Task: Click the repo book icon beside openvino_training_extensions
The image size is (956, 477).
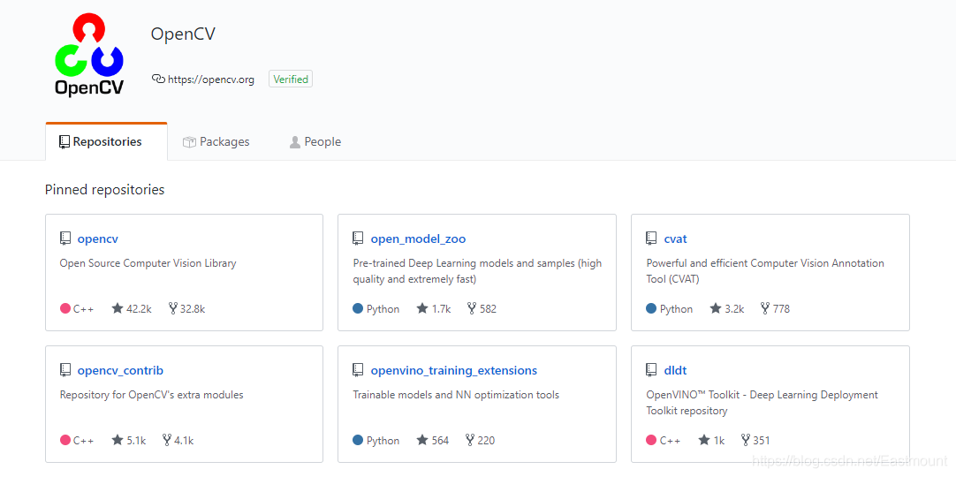Action: (358, 370)
